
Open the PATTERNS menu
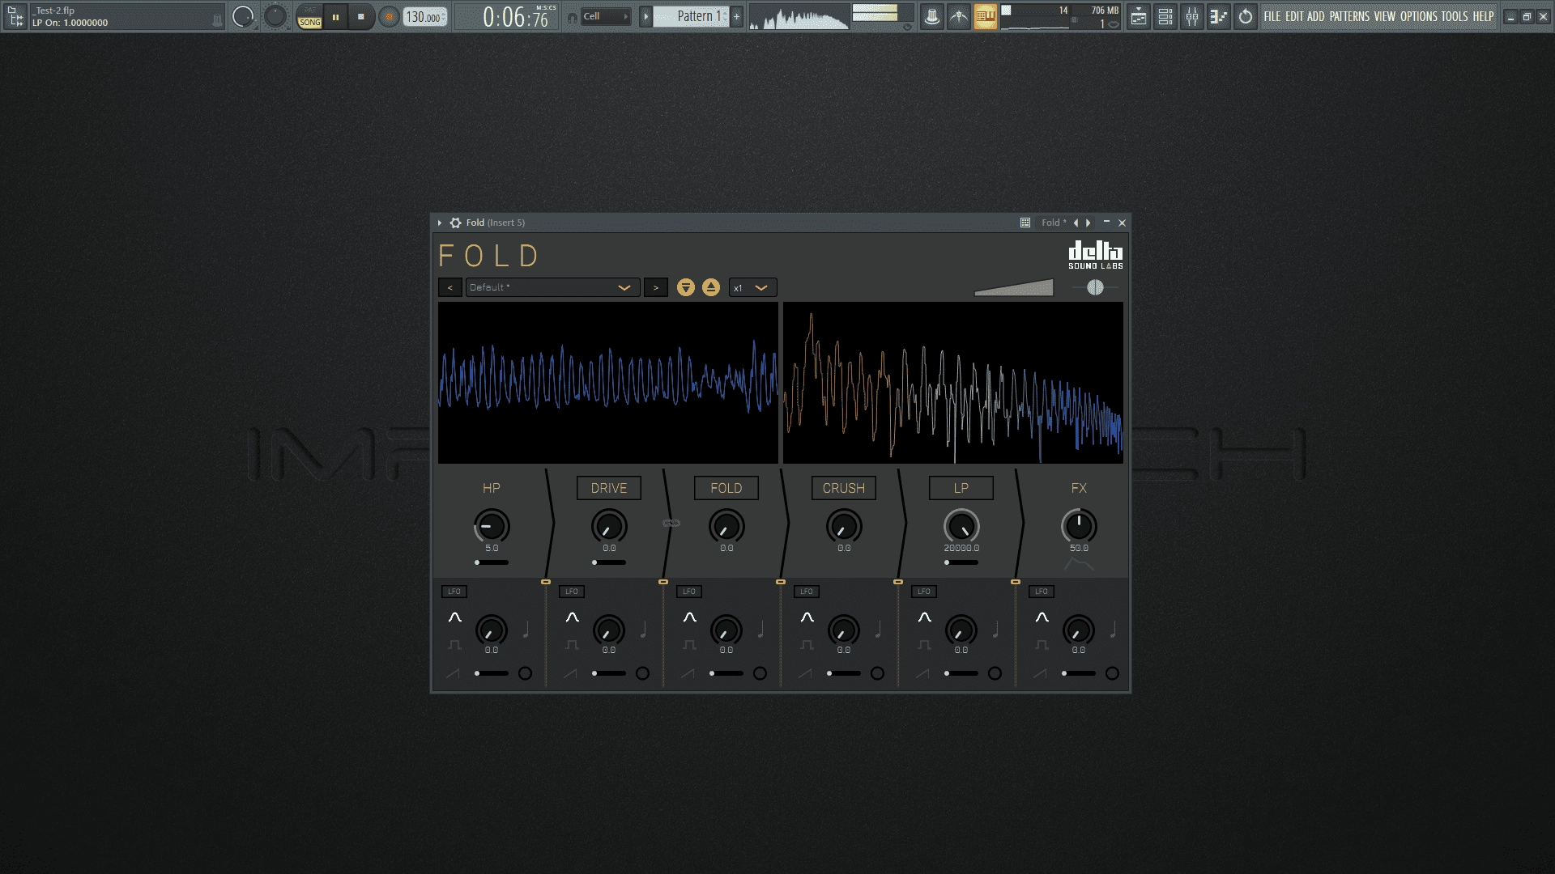1349,16
